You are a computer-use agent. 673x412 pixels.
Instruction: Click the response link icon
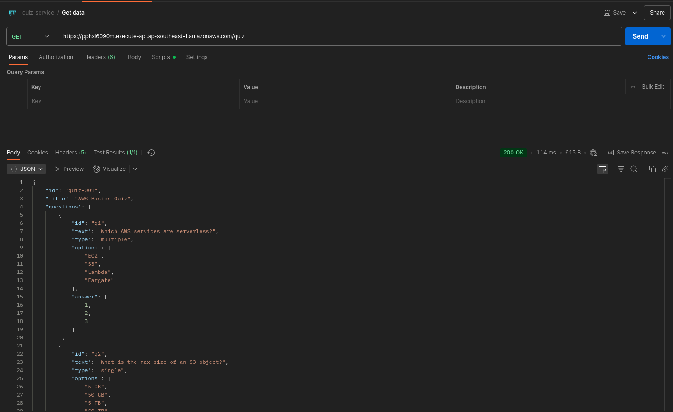pyautogui.click(x=665, y=169)
